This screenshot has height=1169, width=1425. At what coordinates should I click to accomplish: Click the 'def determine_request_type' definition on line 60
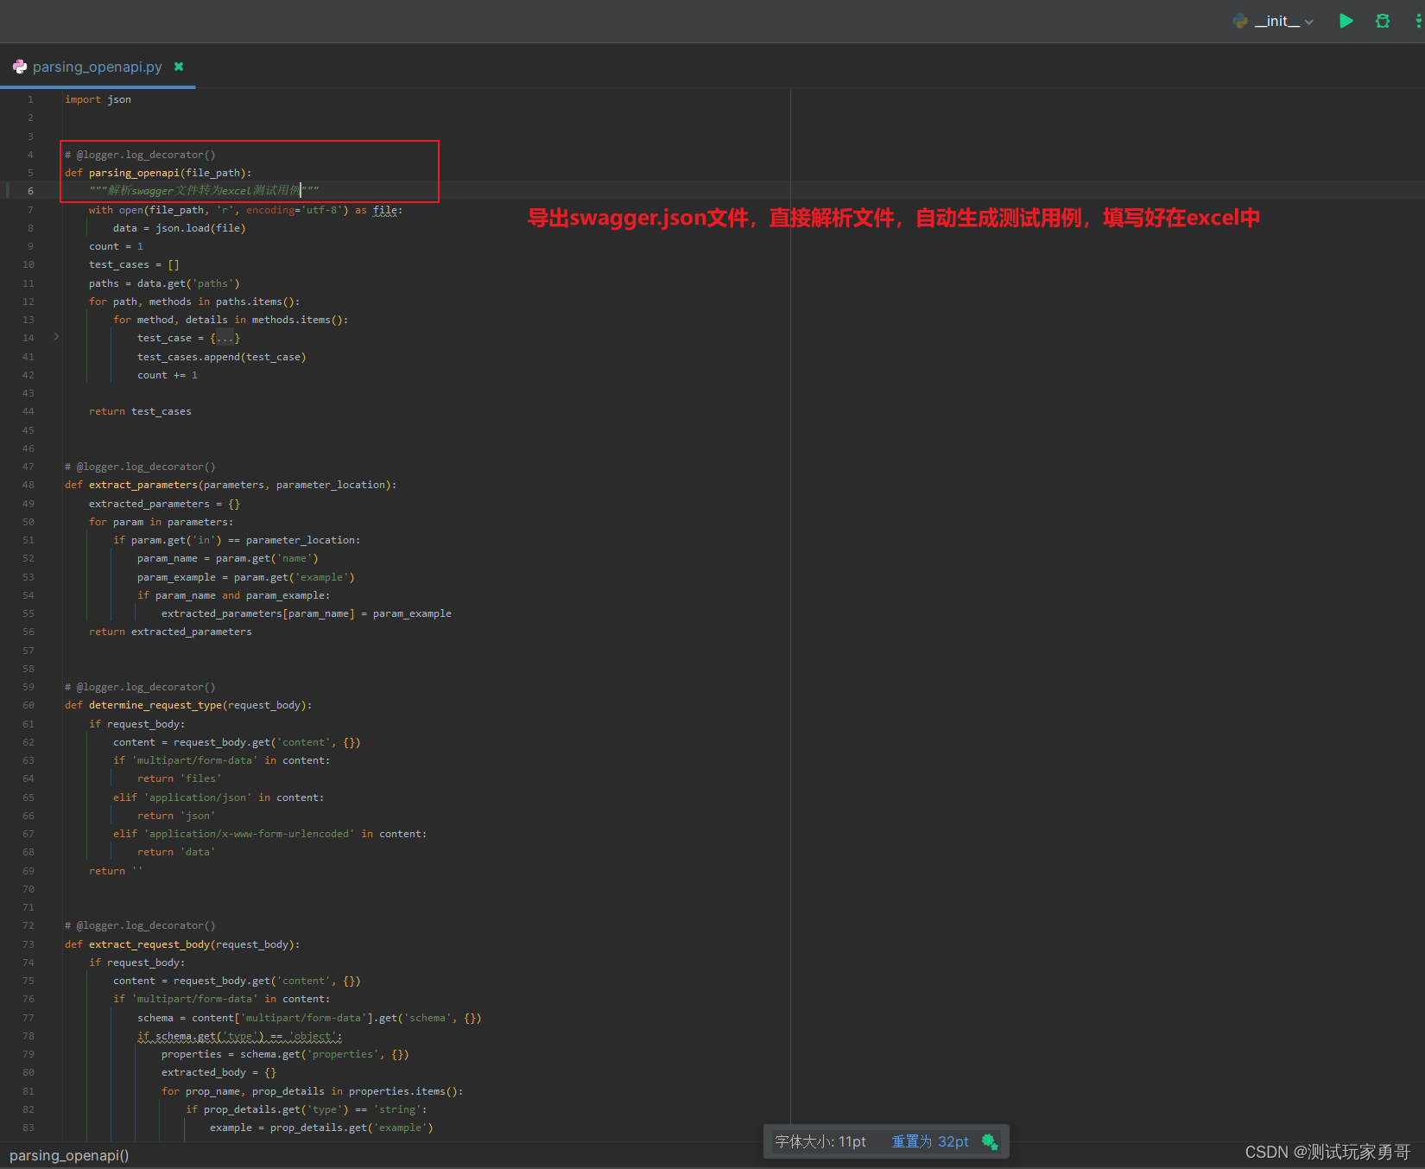[x=188, y=705]
